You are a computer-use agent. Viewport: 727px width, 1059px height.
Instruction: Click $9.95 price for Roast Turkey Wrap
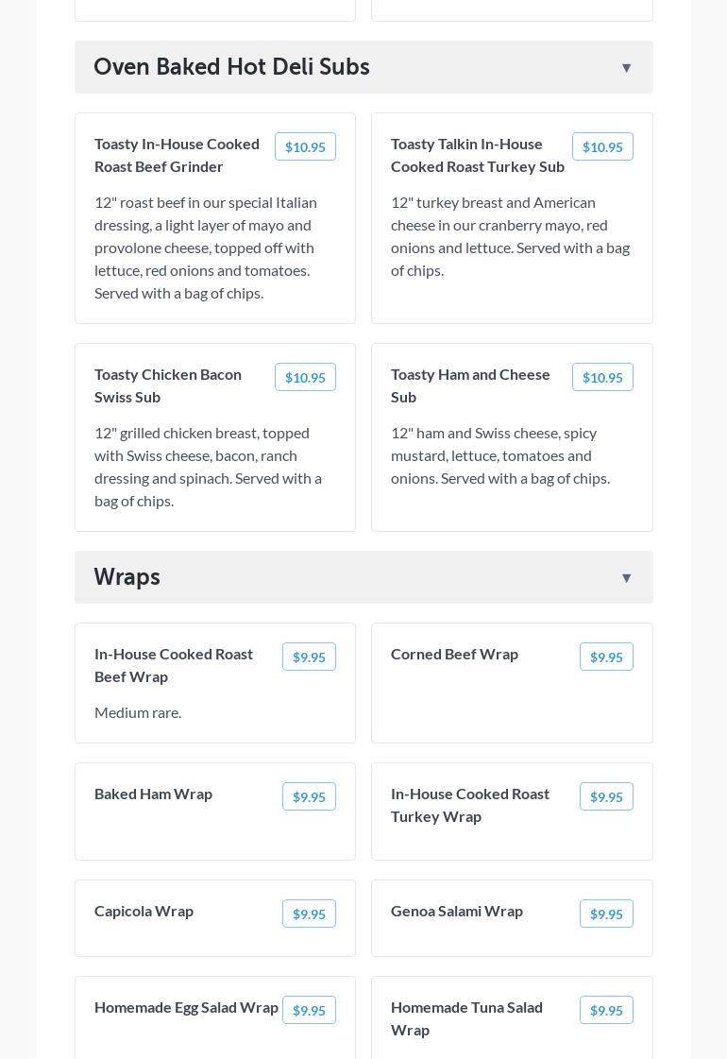[606, 797]
